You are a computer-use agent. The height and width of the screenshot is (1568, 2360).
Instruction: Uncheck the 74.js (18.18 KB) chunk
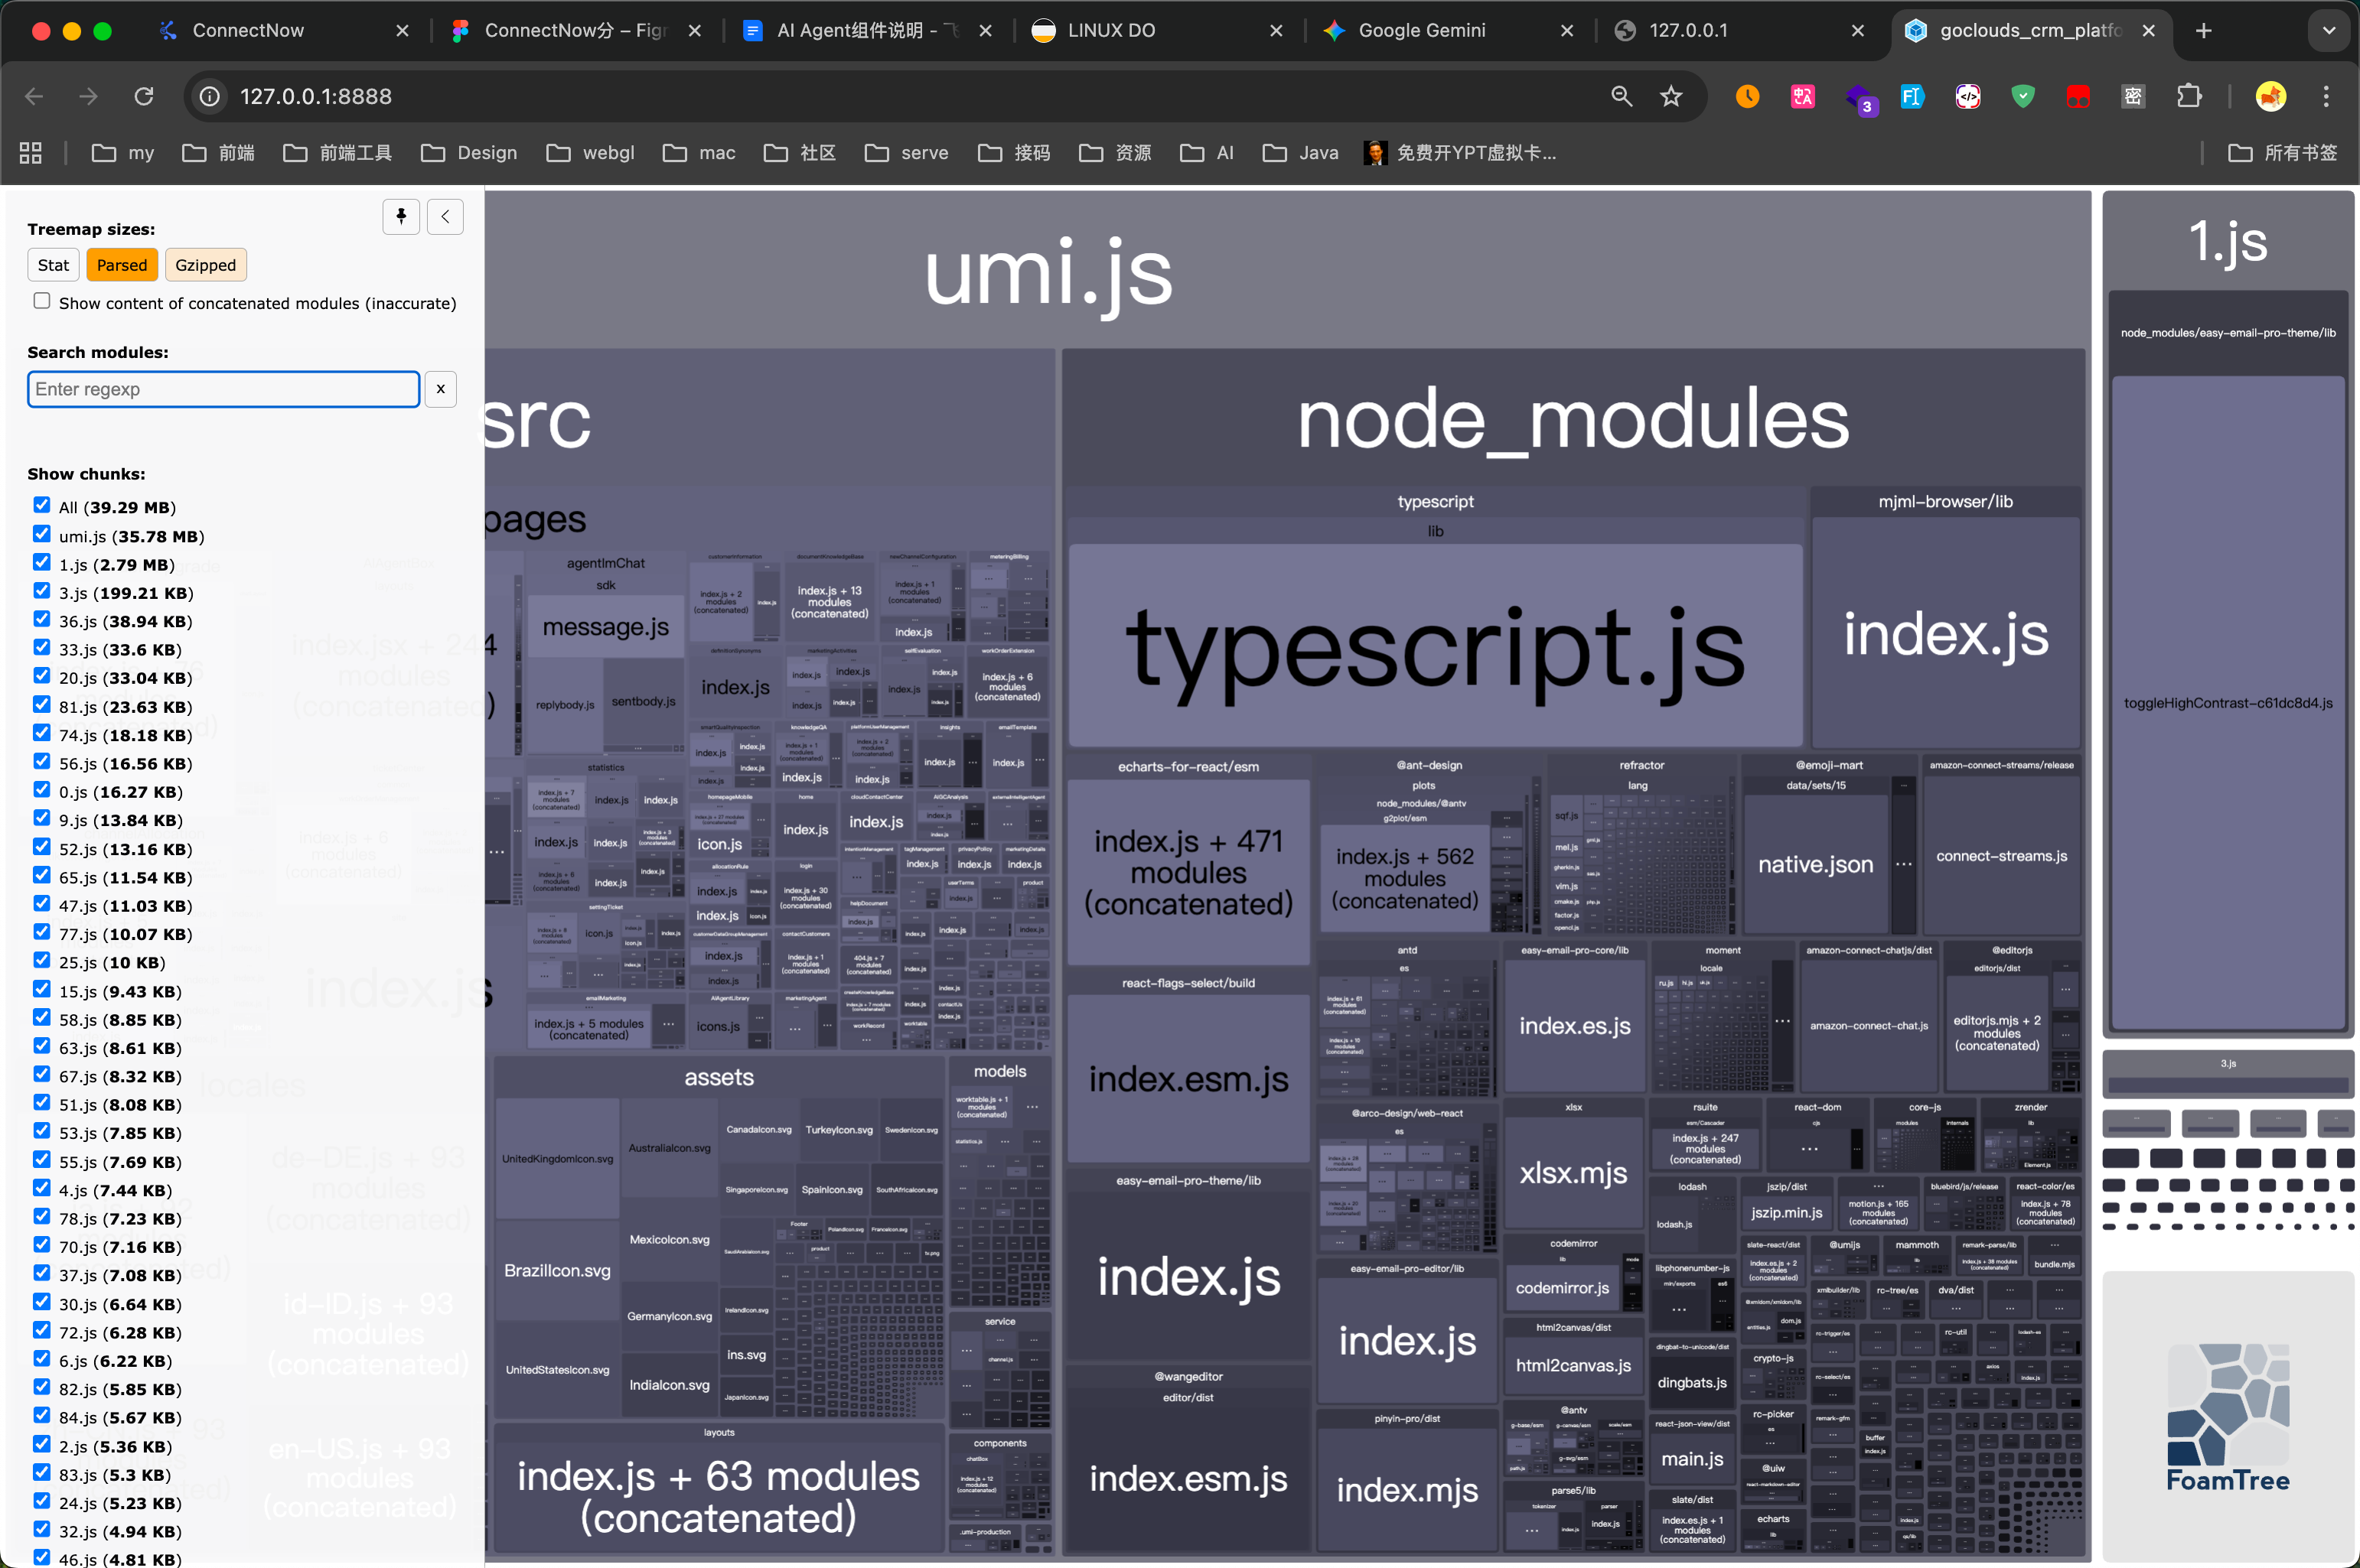click(42, 733)
